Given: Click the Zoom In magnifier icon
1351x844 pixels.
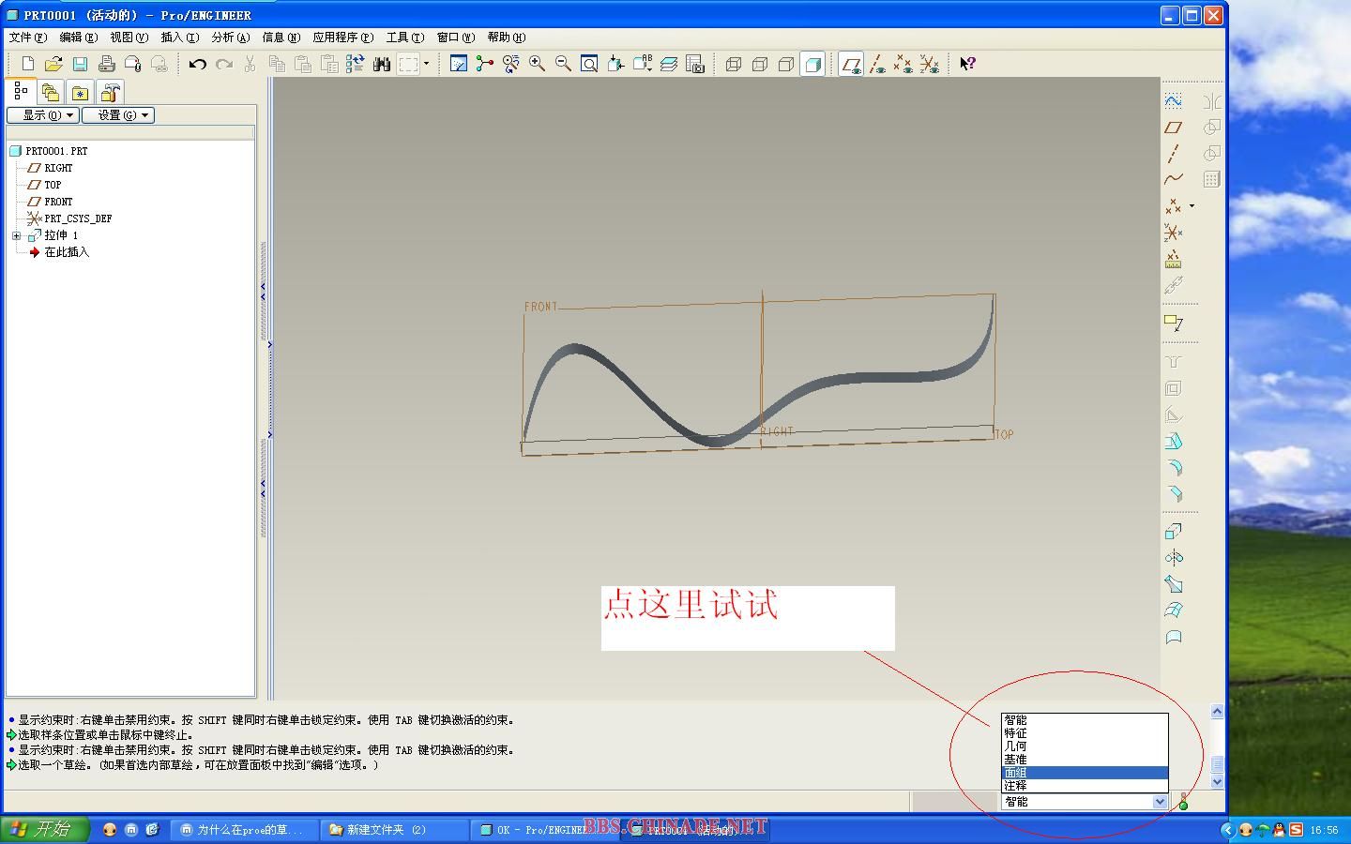Looking at the screenshot, I should pos(537,64).
